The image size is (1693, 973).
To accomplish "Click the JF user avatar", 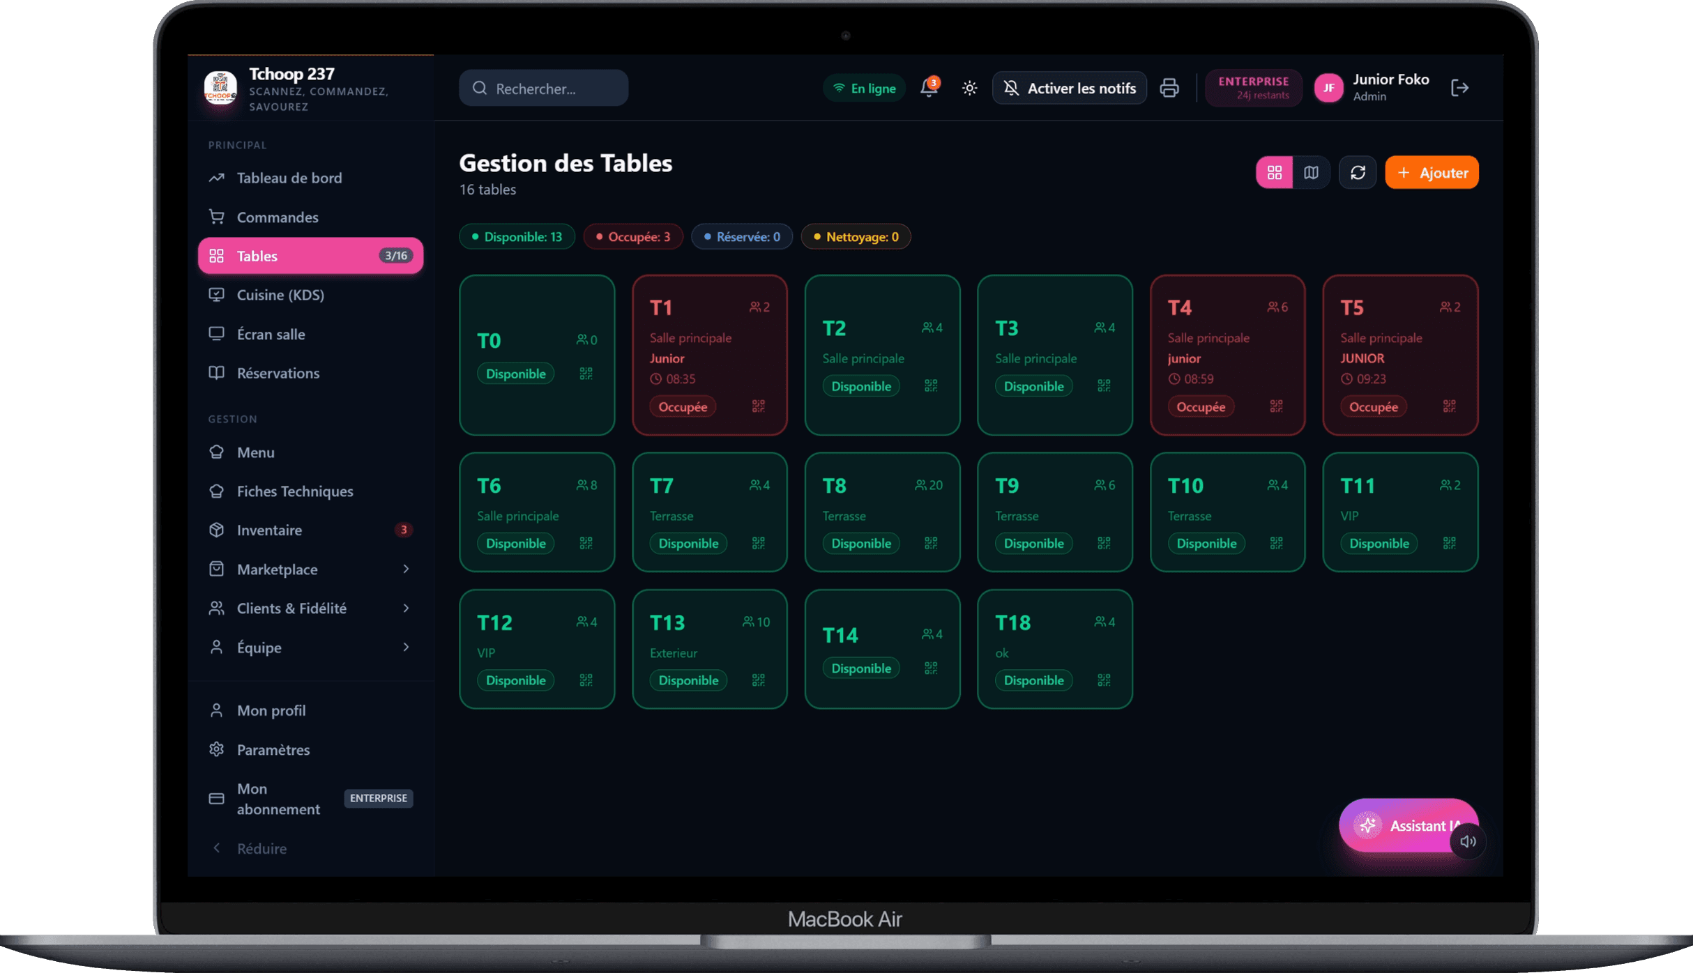I will [1329, 88].
